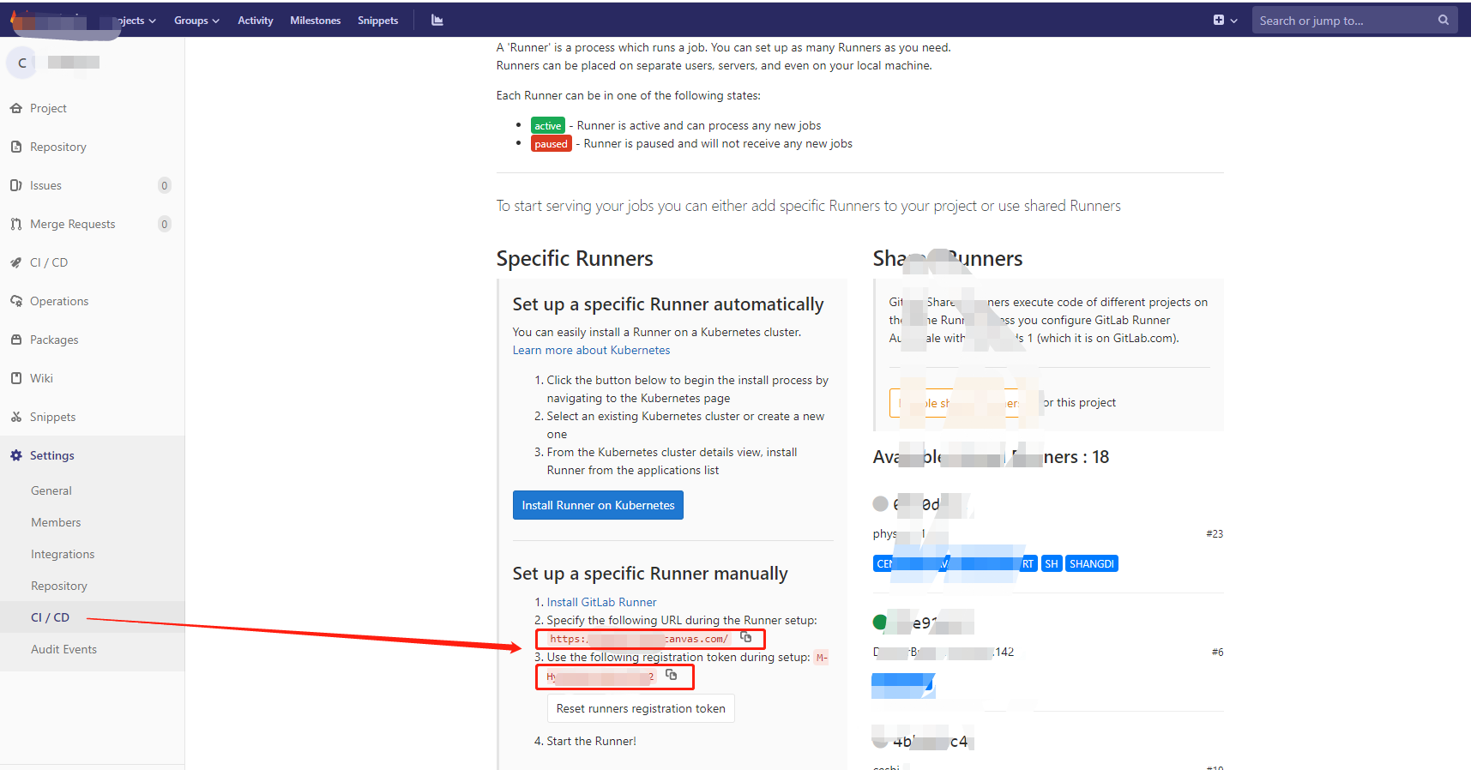The image size is (1471, 770).
Task: Open Repository in the main sidebar
Action: tap(58, 147)
